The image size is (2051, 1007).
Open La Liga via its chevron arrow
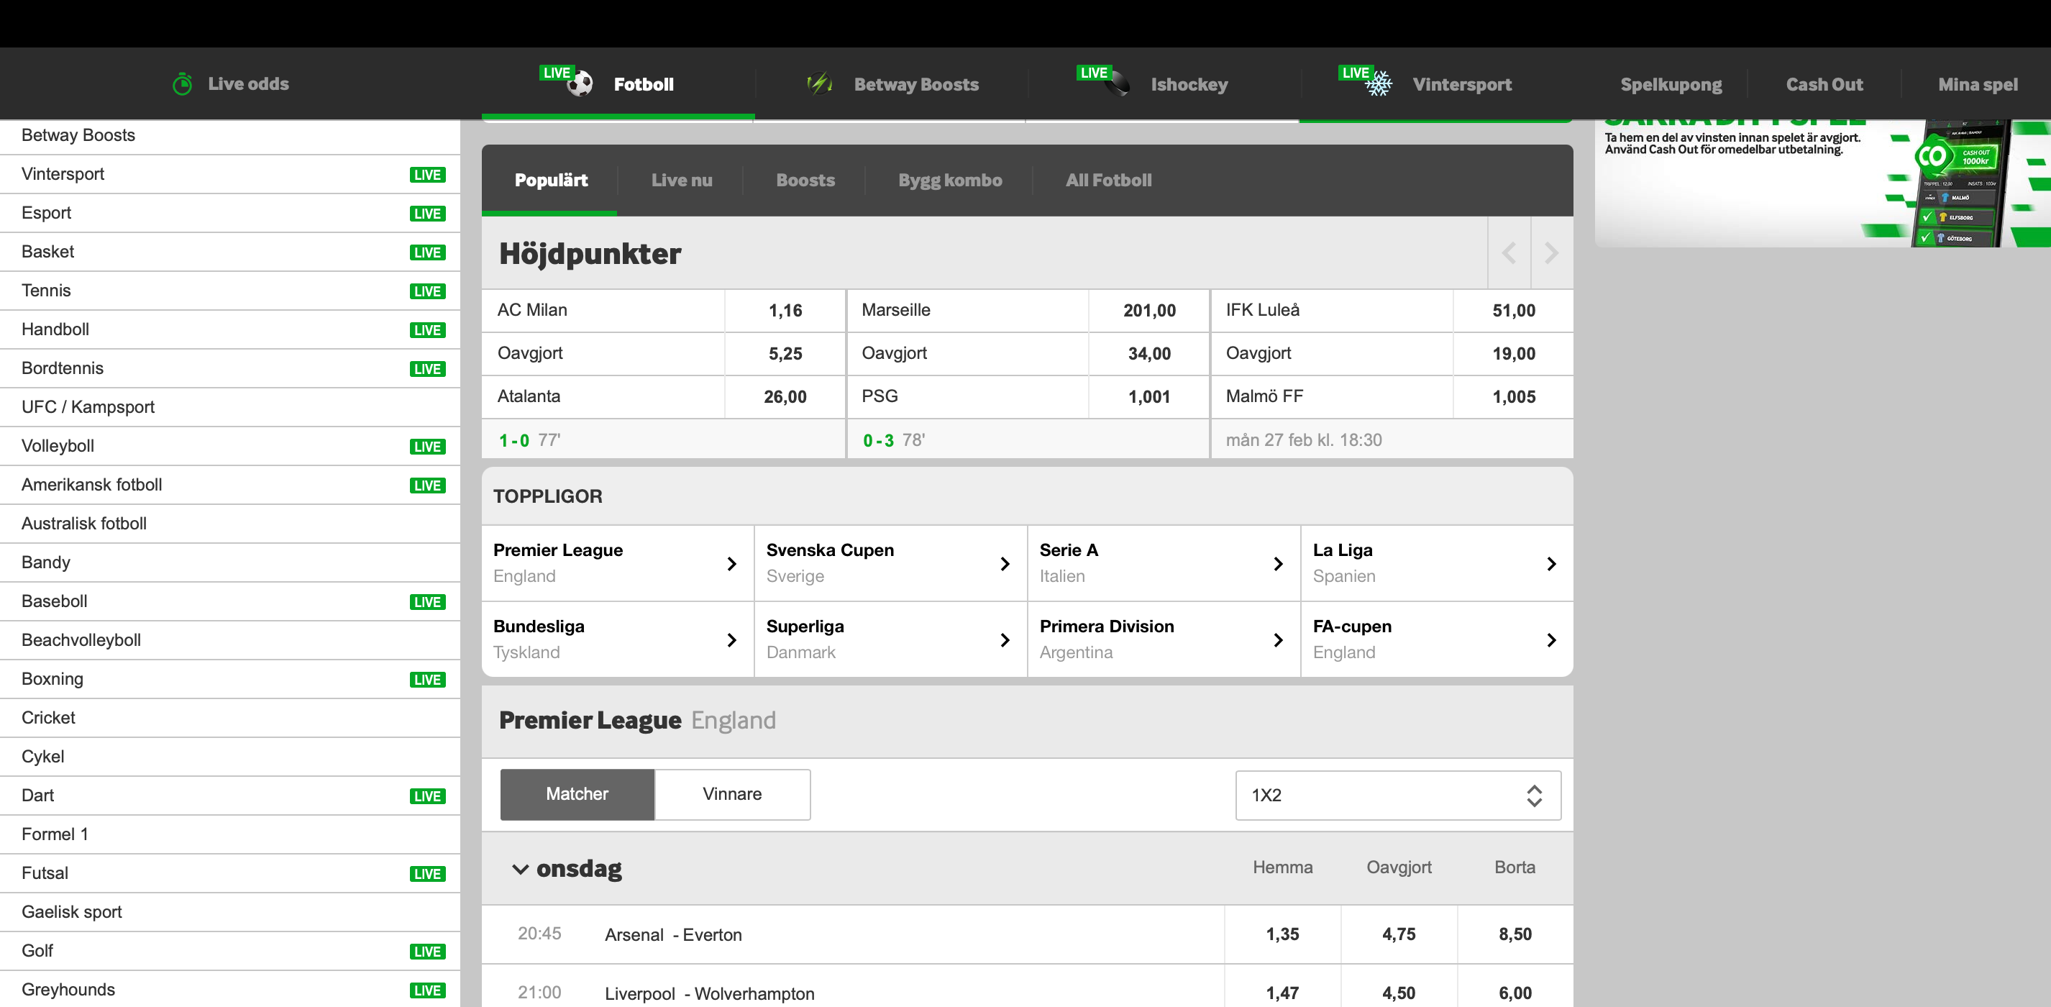tap(1551, 564)
